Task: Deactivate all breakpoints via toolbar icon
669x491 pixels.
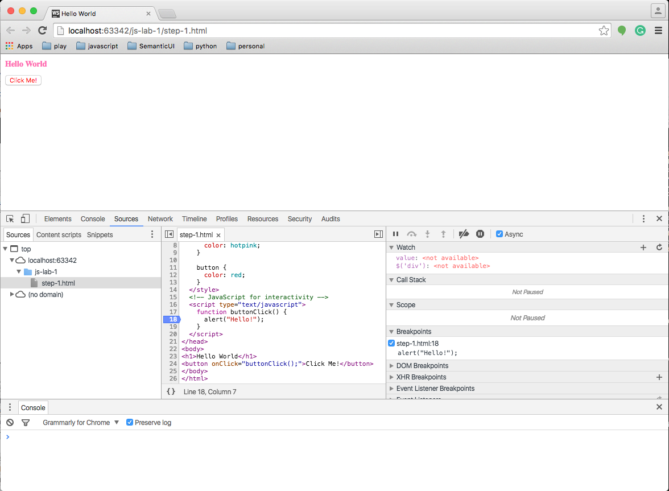Action: coord(464,234)
